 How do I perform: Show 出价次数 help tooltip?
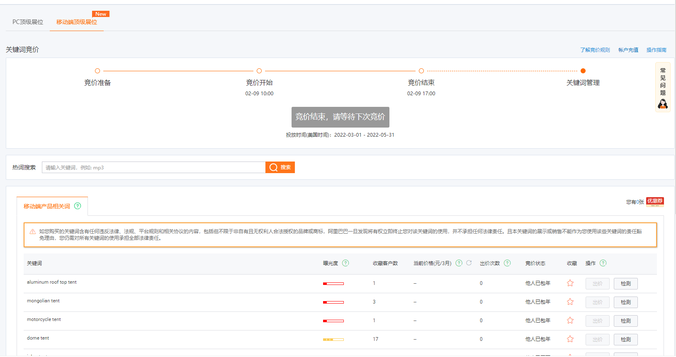tap(507, 263)
